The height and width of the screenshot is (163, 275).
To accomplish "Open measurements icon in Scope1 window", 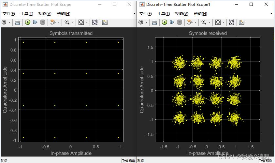I will click(241, 22).
